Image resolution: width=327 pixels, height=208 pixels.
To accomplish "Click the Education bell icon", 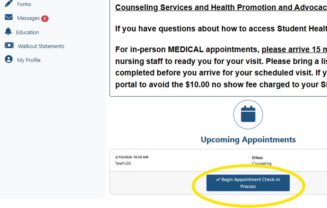I will click(8, 32).
